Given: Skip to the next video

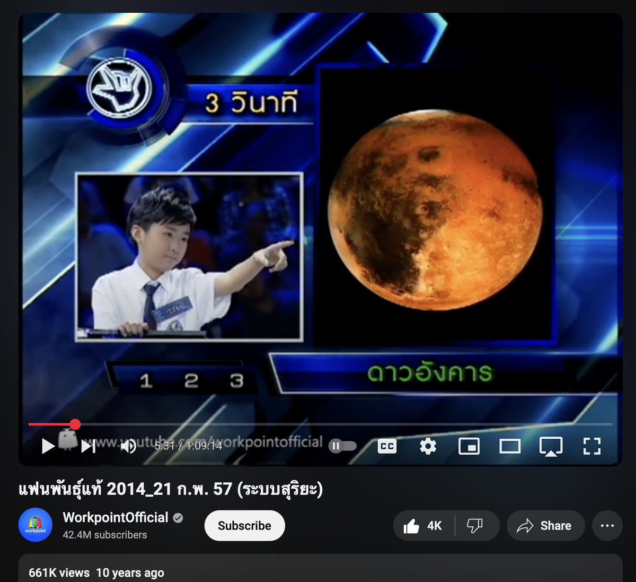Looking at the screenshot, I should (x=88, y=446).
